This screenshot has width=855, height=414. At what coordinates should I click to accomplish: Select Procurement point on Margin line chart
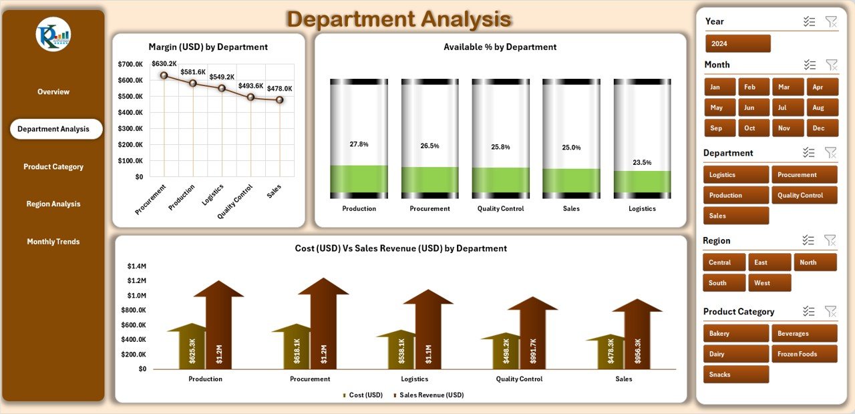(164, 75)
